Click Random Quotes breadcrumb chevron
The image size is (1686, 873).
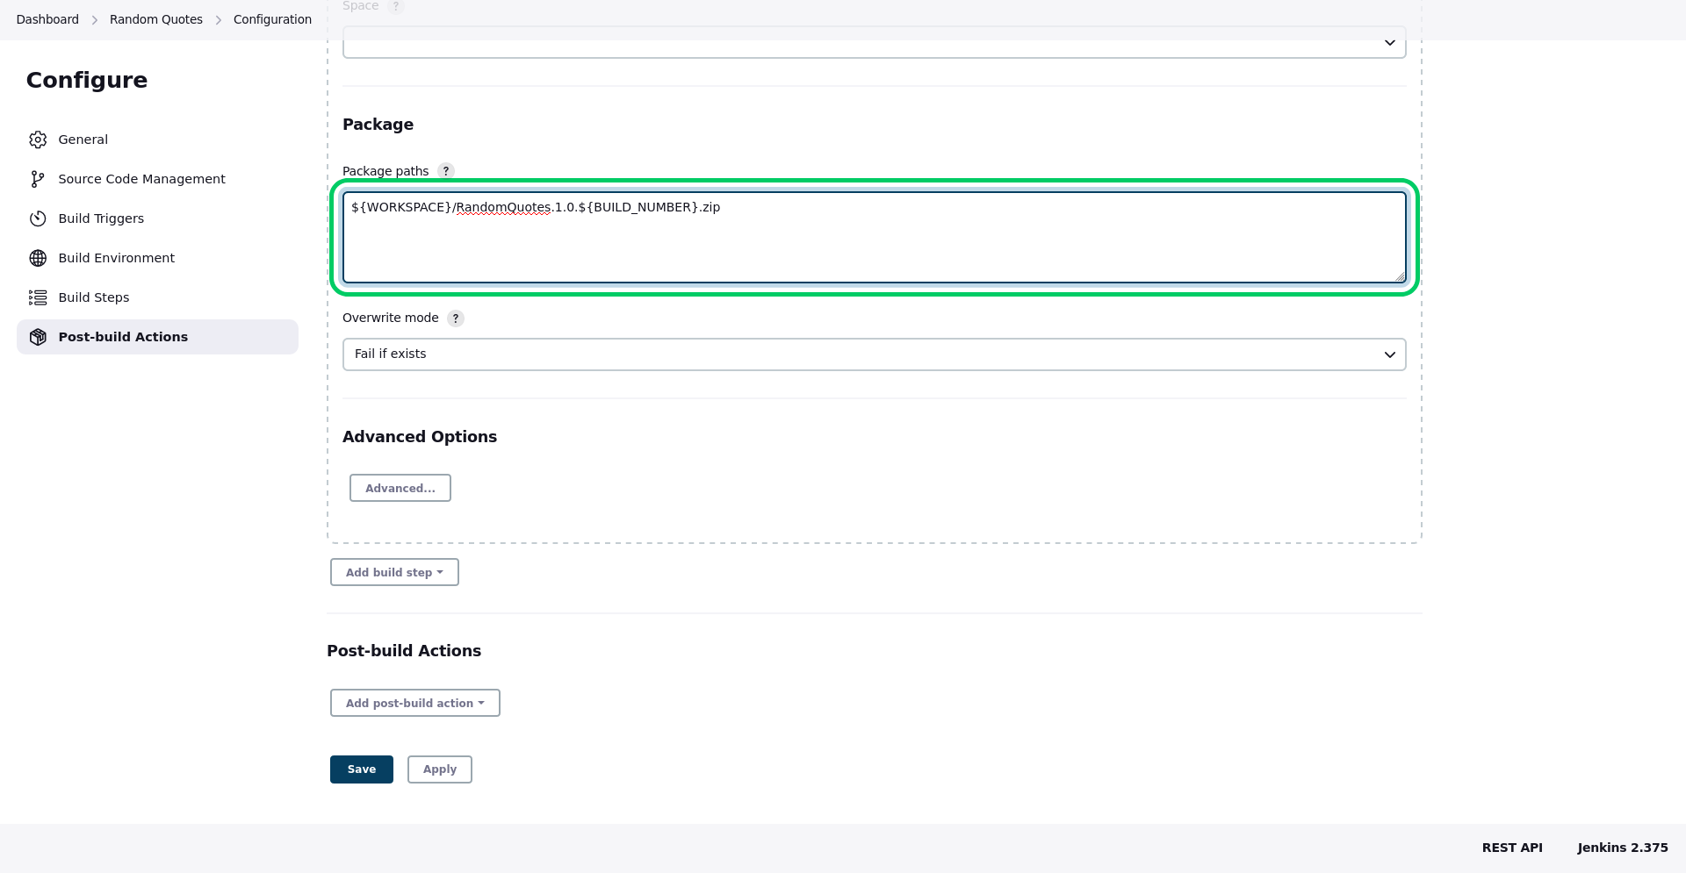219,20
